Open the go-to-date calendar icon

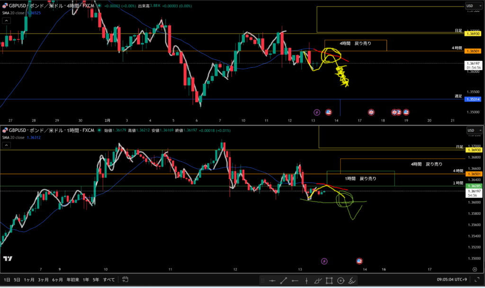125,279
